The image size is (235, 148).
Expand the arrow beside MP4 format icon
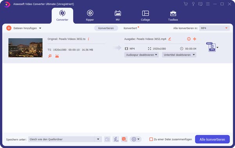coord(217,48)
